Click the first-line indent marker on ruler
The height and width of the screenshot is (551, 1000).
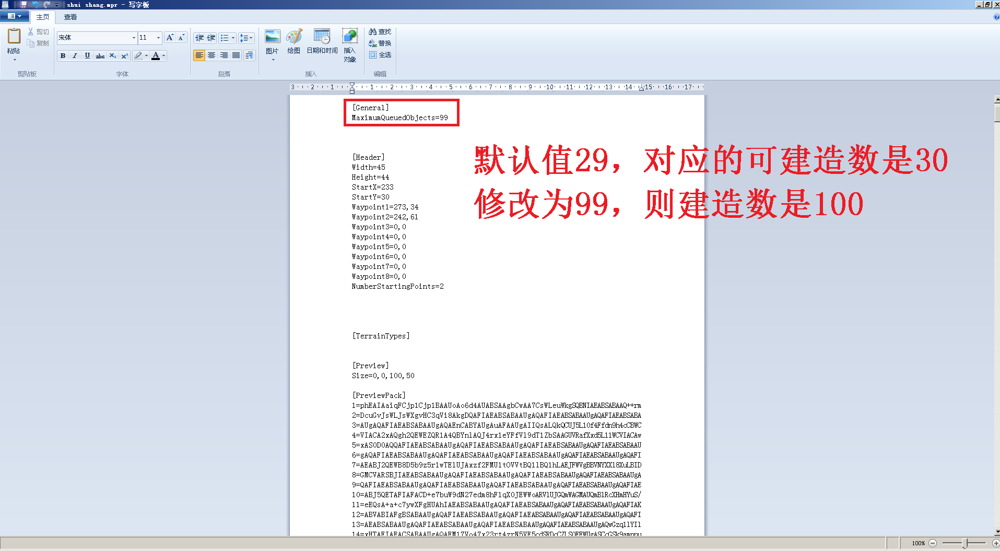[352, 85]
